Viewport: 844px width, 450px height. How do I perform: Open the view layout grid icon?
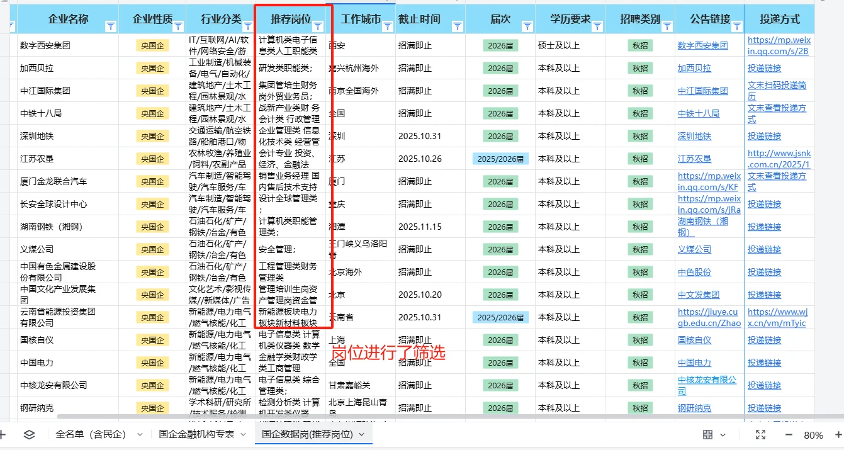click(x=707, y=435)
